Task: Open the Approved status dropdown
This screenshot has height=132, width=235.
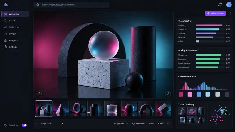Action: [121, 123]
